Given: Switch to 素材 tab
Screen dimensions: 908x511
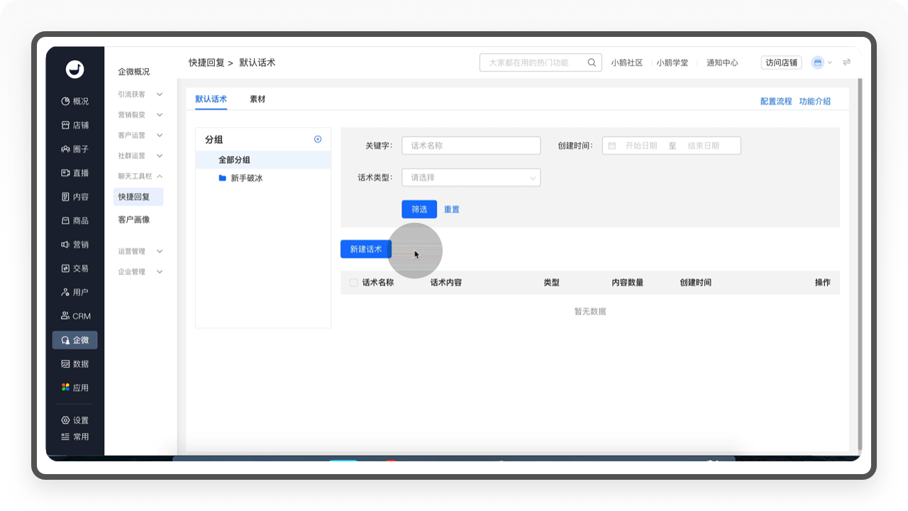Looking at the screenshot, I should pos(258,99).
